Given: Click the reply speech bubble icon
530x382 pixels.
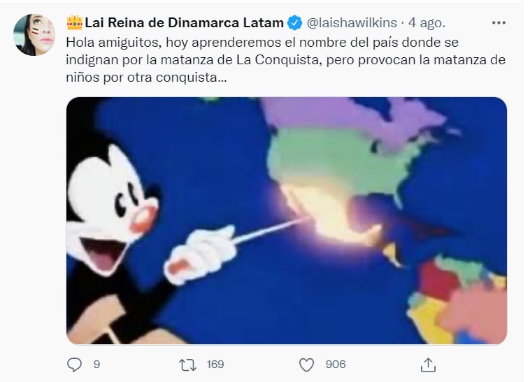Looking at the screenshot, I should [x=74, y=365].
